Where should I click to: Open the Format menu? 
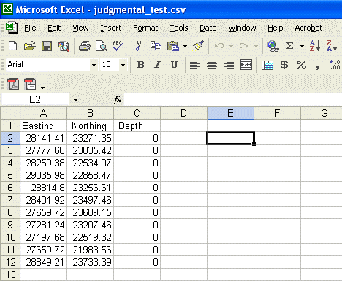tap(145, 28)
